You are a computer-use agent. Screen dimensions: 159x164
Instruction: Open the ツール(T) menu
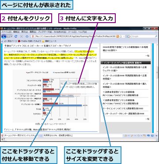[x=72, y=32]
